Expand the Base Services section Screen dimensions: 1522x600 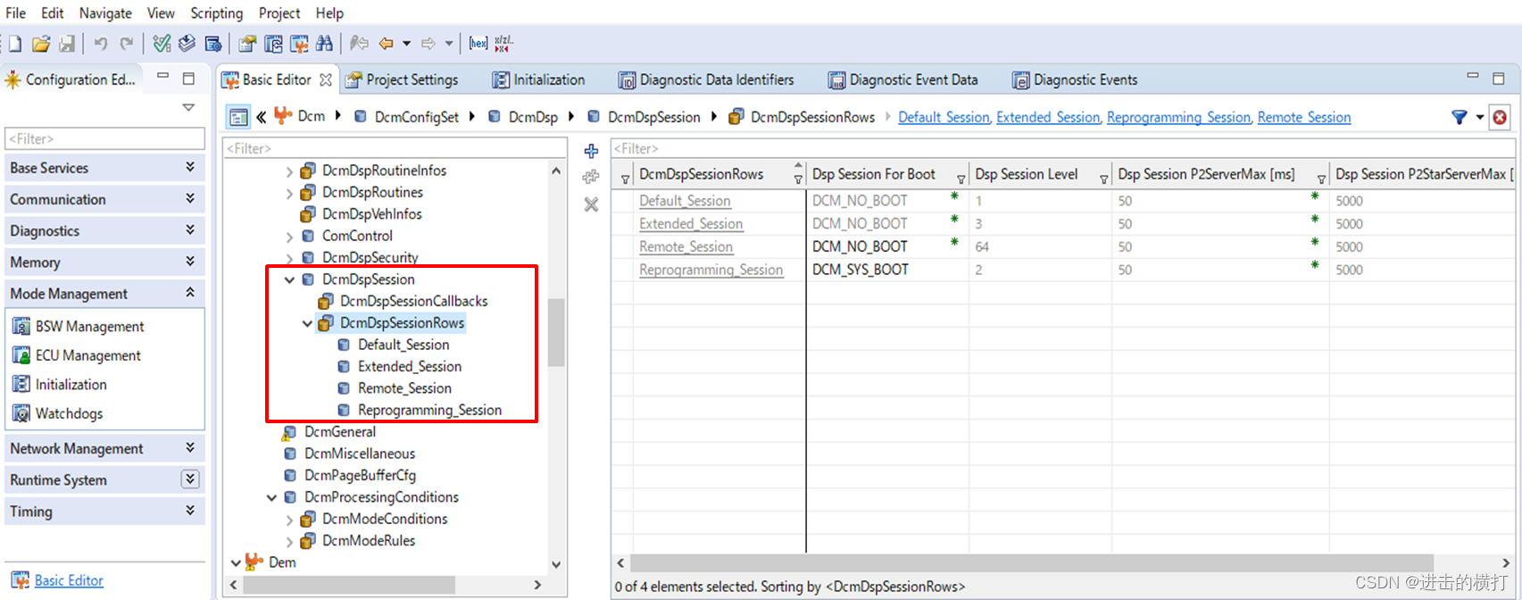[190, 167]
